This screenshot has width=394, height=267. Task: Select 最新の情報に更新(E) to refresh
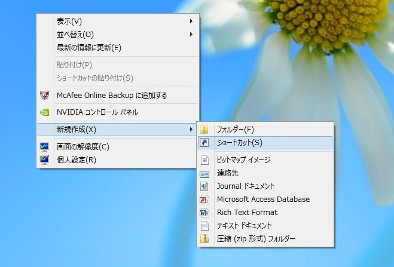[x=89, y=48]
